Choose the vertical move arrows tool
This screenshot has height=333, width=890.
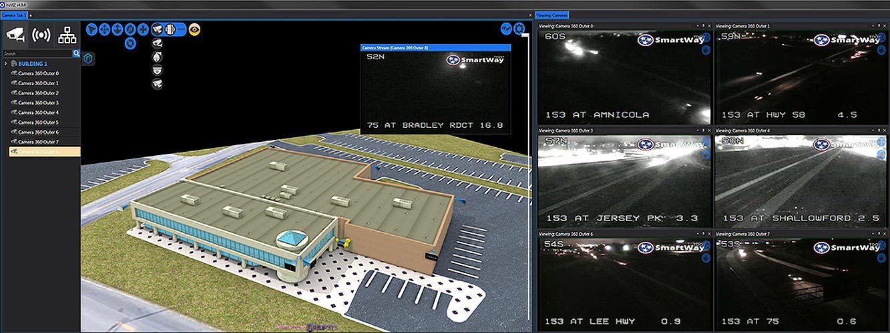(x=118, y=29)
